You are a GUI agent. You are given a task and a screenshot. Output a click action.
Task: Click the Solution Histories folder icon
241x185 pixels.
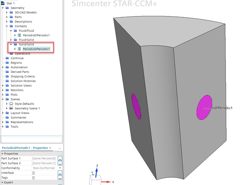(7, 81)
